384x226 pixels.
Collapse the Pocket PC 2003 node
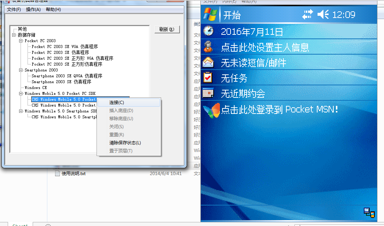(21, 41)
